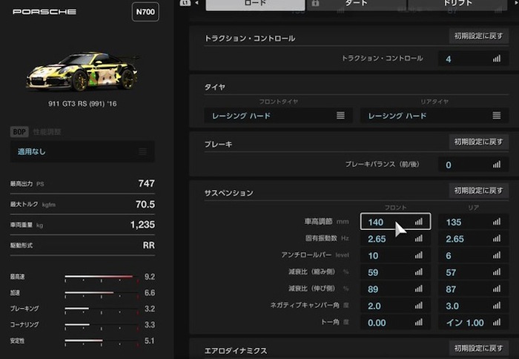Reset suspension with 初期設定に戻す button

(x=479, y=191)
